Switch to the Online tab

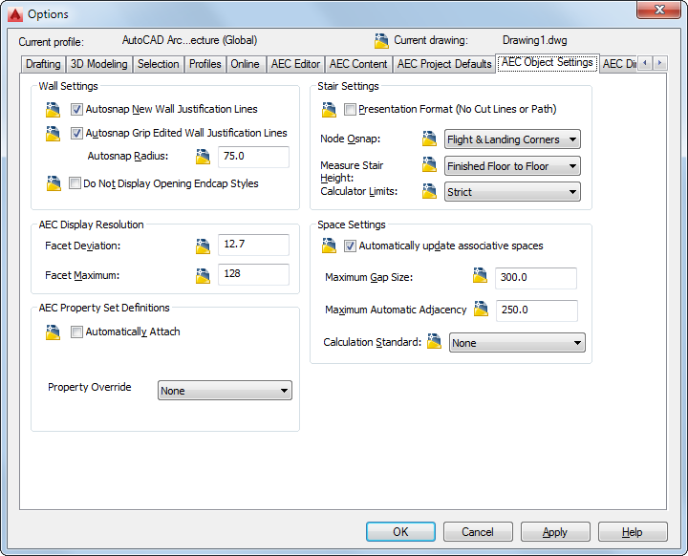point(246,64)
